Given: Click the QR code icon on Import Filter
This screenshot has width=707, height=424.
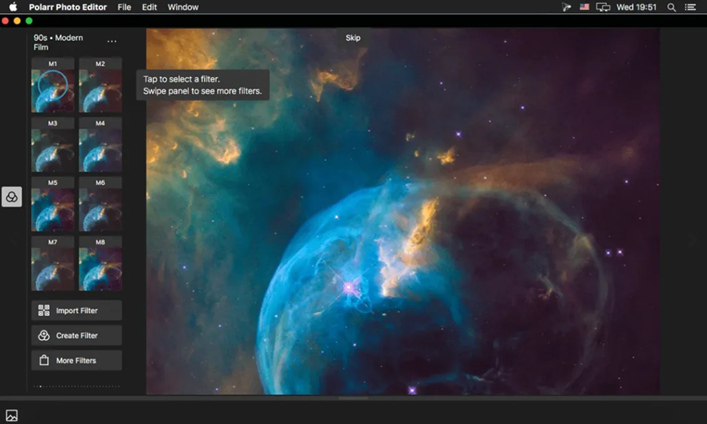Looking at the screenshot, I should [44, 310].
